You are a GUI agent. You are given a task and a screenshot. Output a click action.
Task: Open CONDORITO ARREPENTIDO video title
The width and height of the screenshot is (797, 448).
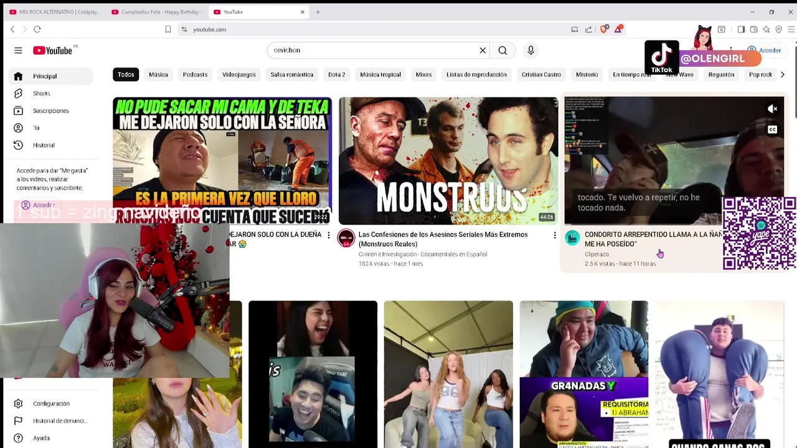653,239
